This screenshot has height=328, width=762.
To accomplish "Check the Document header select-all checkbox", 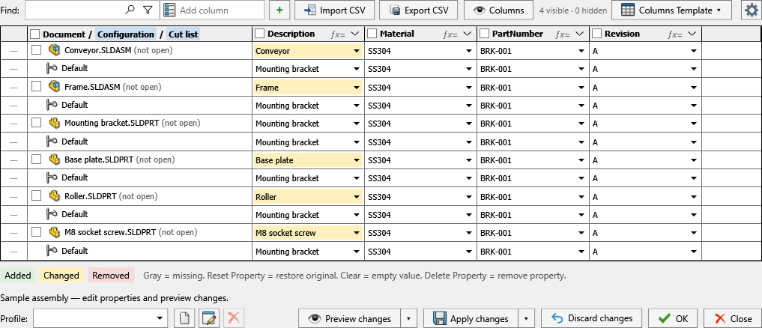I will click(x=35, y=34).
